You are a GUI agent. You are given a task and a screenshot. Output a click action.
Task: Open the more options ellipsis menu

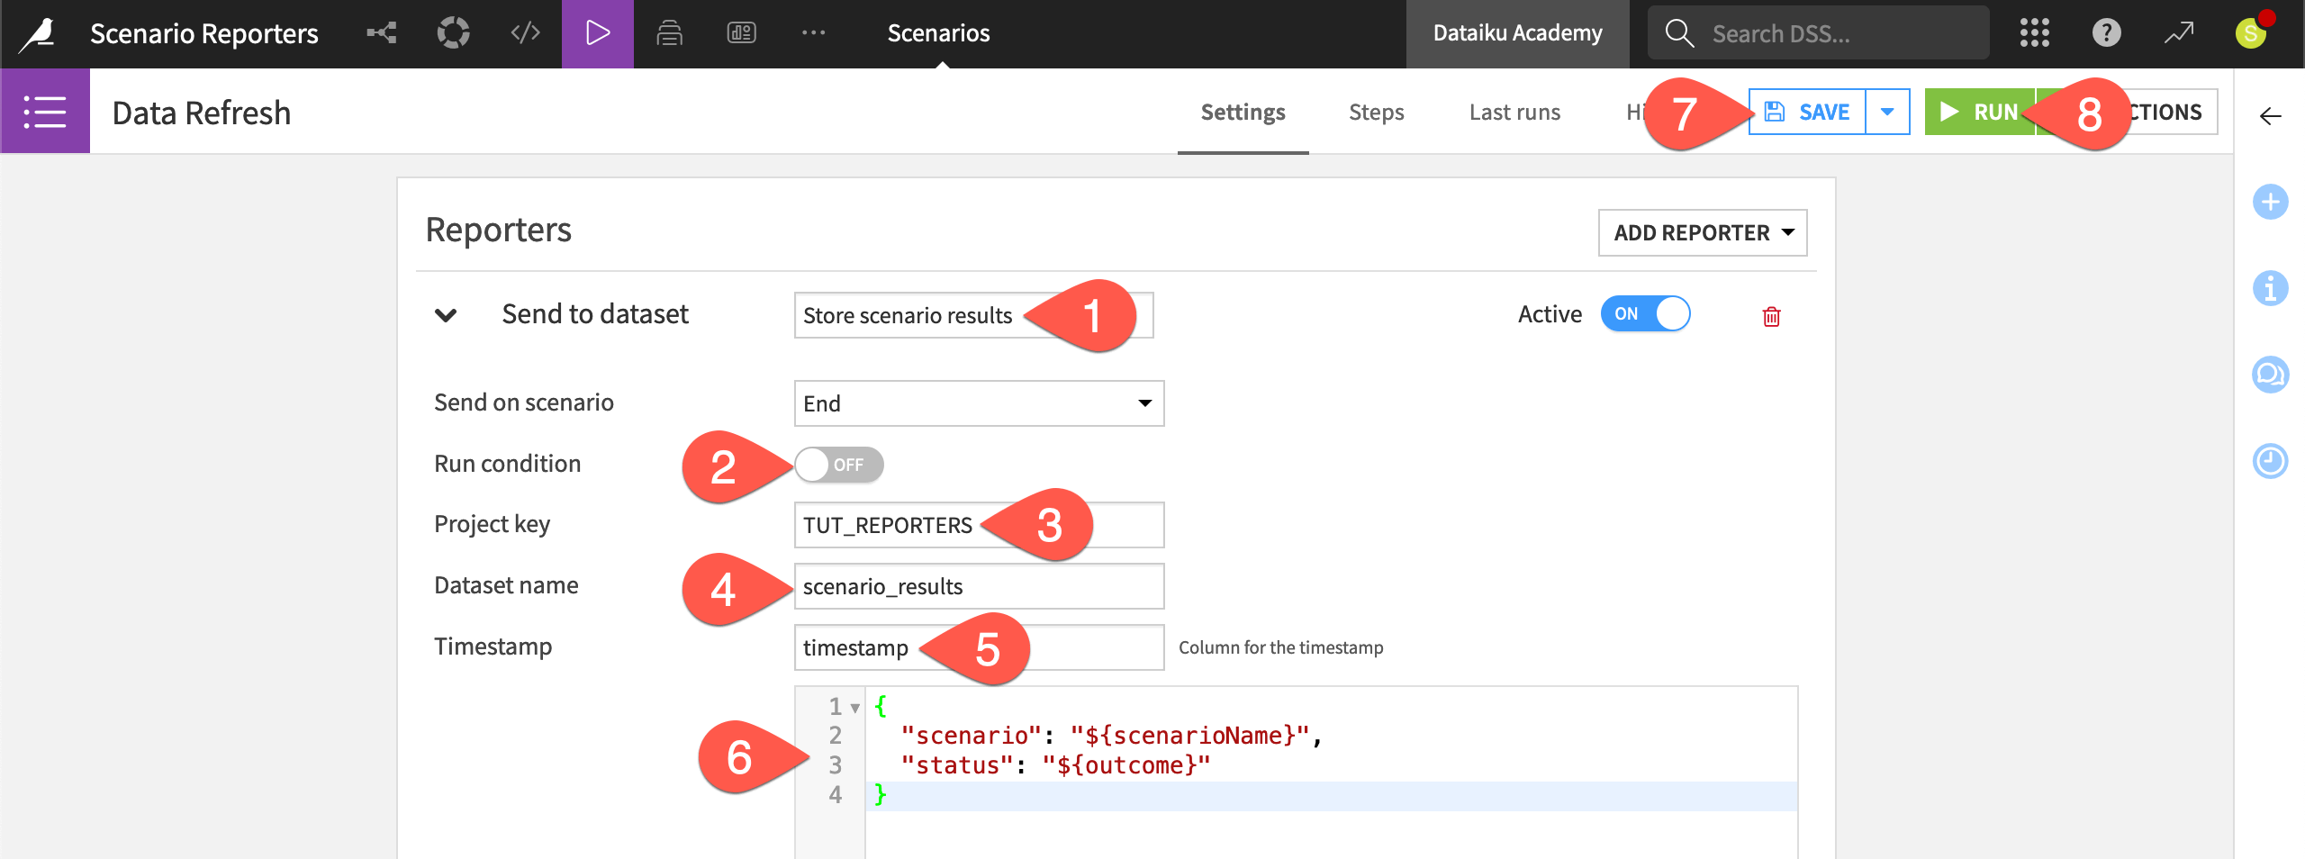(x=813, y=32)
